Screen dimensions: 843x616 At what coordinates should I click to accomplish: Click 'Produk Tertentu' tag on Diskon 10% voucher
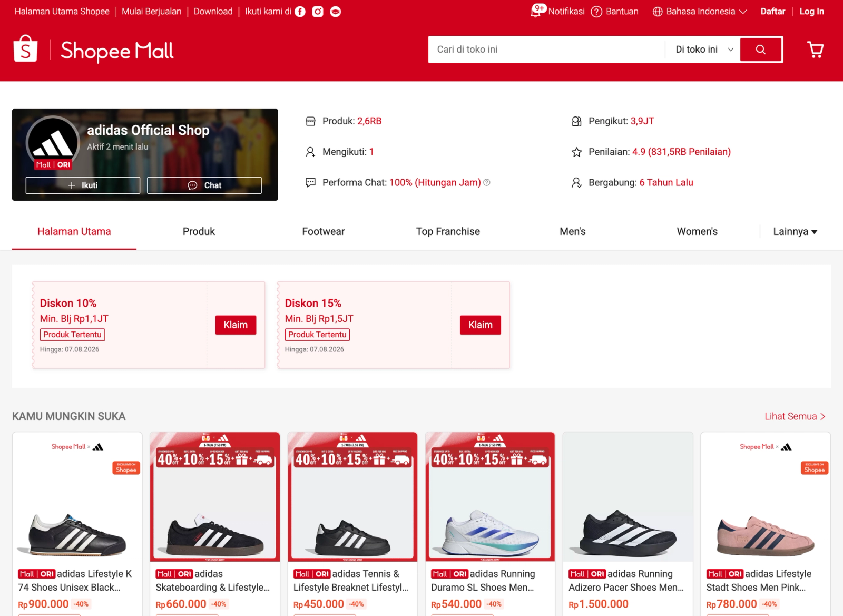point(72,335)
